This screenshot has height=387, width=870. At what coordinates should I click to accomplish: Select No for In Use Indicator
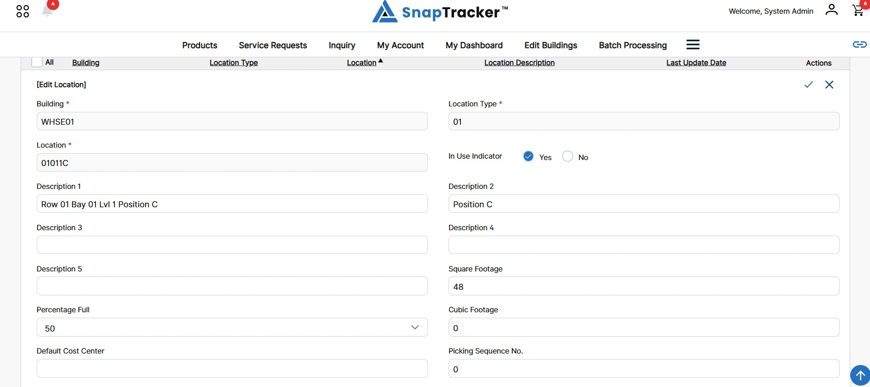pyautogui.click(x=567, y=156)
